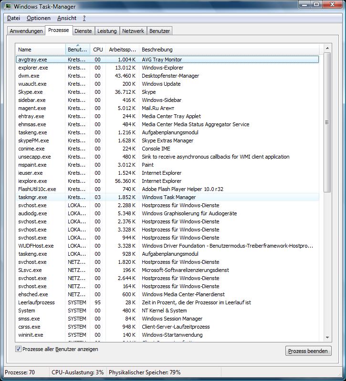This screenshot has height=381, width=346.
Task: Select the magent.exe process
Action: [x=168, y=108]
